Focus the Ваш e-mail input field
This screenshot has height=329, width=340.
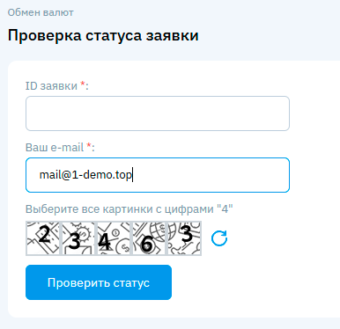point(158,175)
